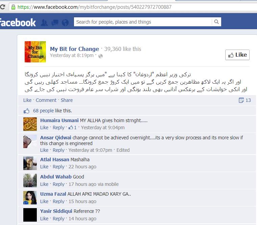Open Uzma Fazal's profile name

point(53,194)
